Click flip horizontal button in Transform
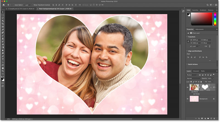The width and height of the screenshot is (220, 122). pos(206,46)
